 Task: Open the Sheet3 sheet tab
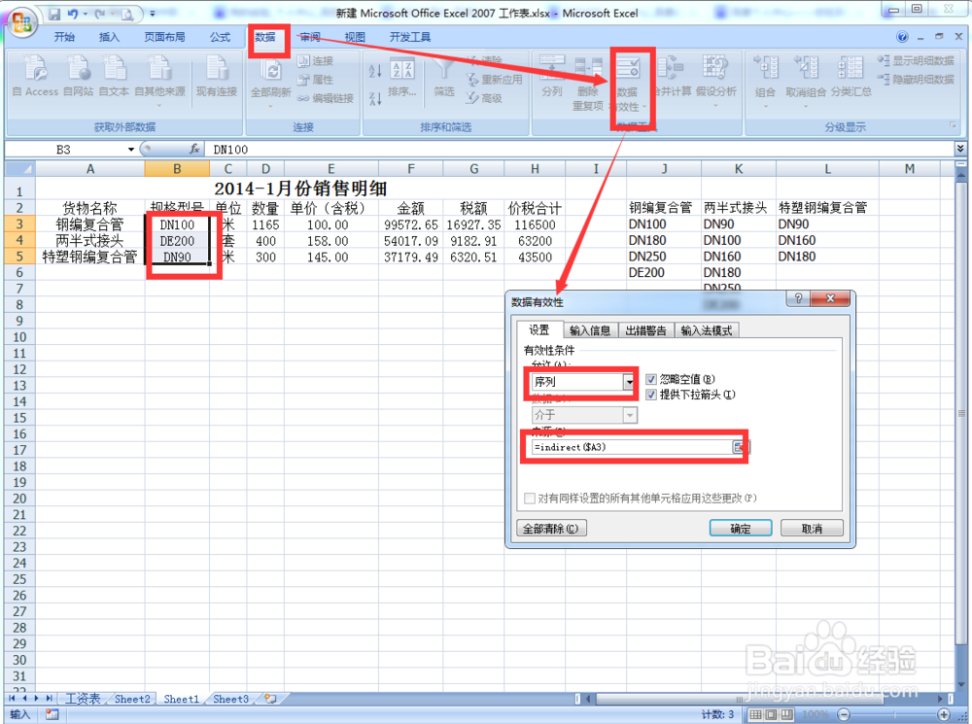(230, 699)
